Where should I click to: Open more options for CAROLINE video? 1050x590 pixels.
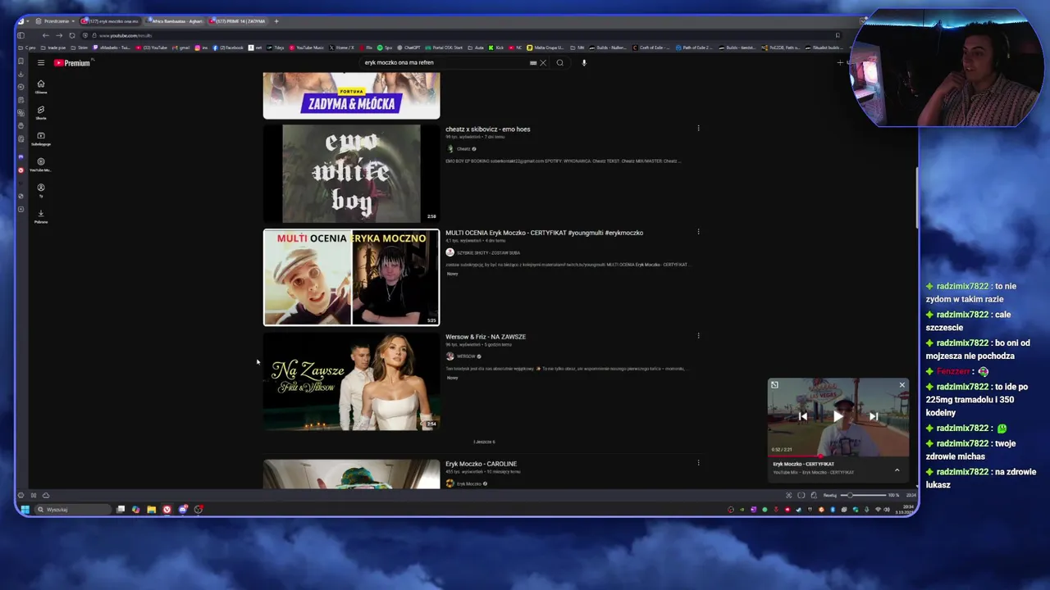tap(698, 463)
